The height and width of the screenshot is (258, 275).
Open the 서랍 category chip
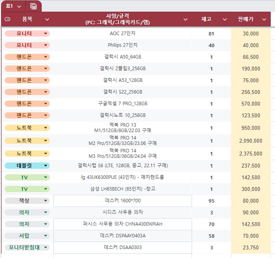pos(27,236)
